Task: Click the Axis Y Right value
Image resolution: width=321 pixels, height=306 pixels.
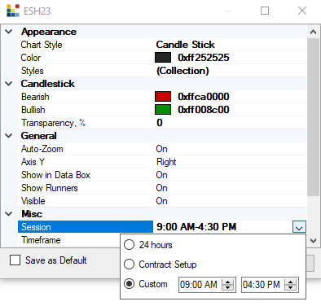Action: click(x=166, y=162)
